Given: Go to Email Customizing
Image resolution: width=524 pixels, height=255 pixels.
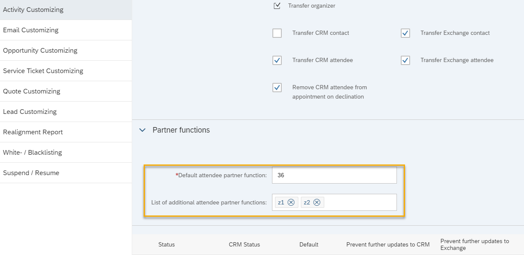Looking at the screenshot, I should [31, 30].
